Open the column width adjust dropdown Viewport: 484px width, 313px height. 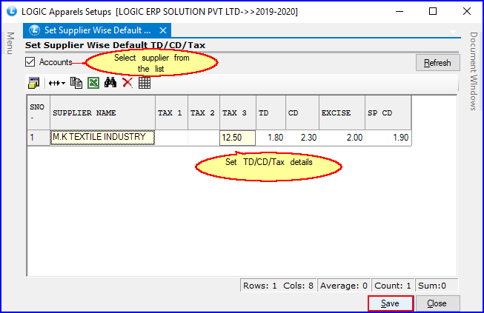point(57,83)
